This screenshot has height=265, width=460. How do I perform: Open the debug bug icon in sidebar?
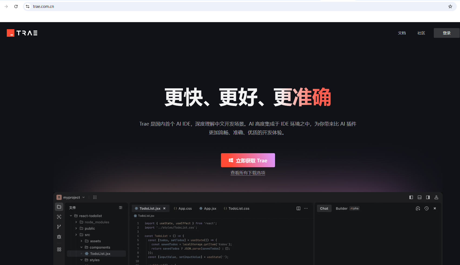pyautogui.click(x=59, y=237)
